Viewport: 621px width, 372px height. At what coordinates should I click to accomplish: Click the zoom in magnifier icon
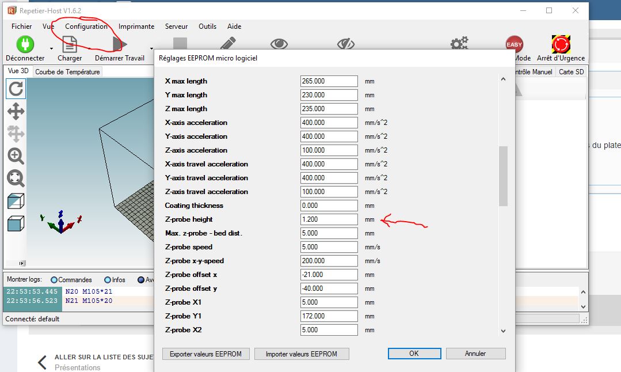[x=16, y=156]
